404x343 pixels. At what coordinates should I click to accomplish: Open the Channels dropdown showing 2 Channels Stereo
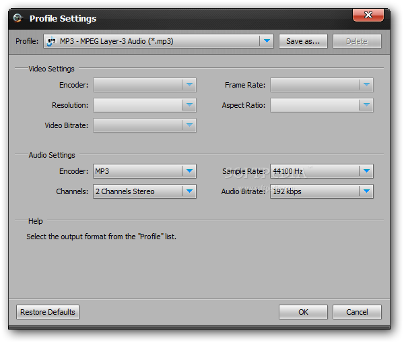click(145, 191)
